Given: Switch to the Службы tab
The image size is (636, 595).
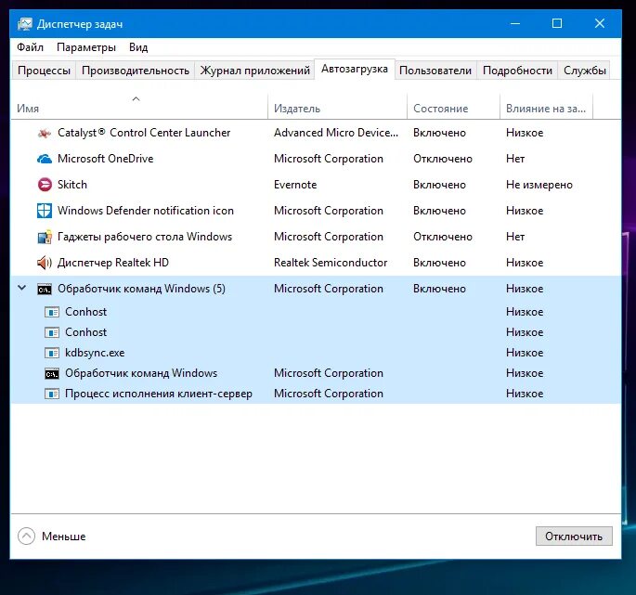Looking at the screenshot, I should tap(585, 71).
